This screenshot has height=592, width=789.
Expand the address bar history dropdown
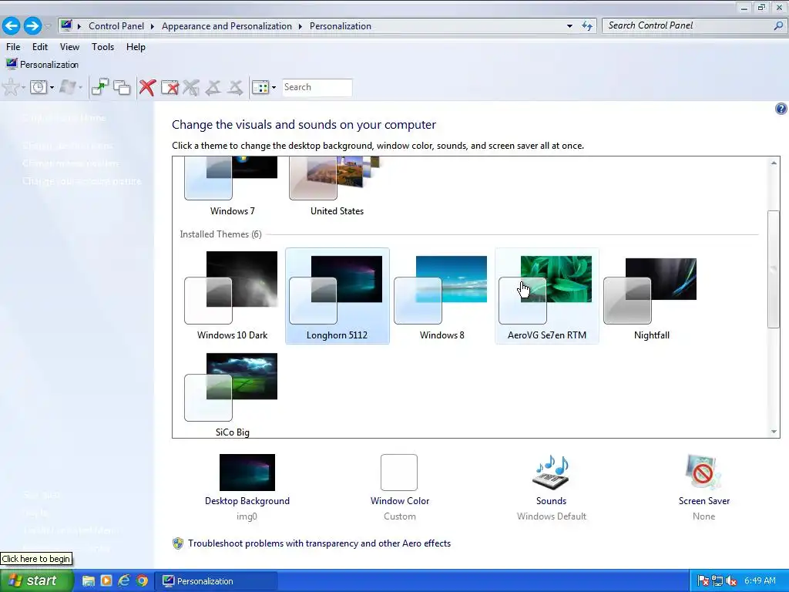[x=569, y=26]
